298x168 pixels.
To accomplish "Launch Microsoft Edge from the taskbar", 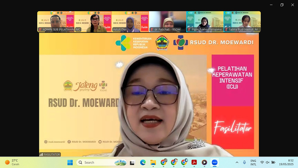I will click(143, 162).
